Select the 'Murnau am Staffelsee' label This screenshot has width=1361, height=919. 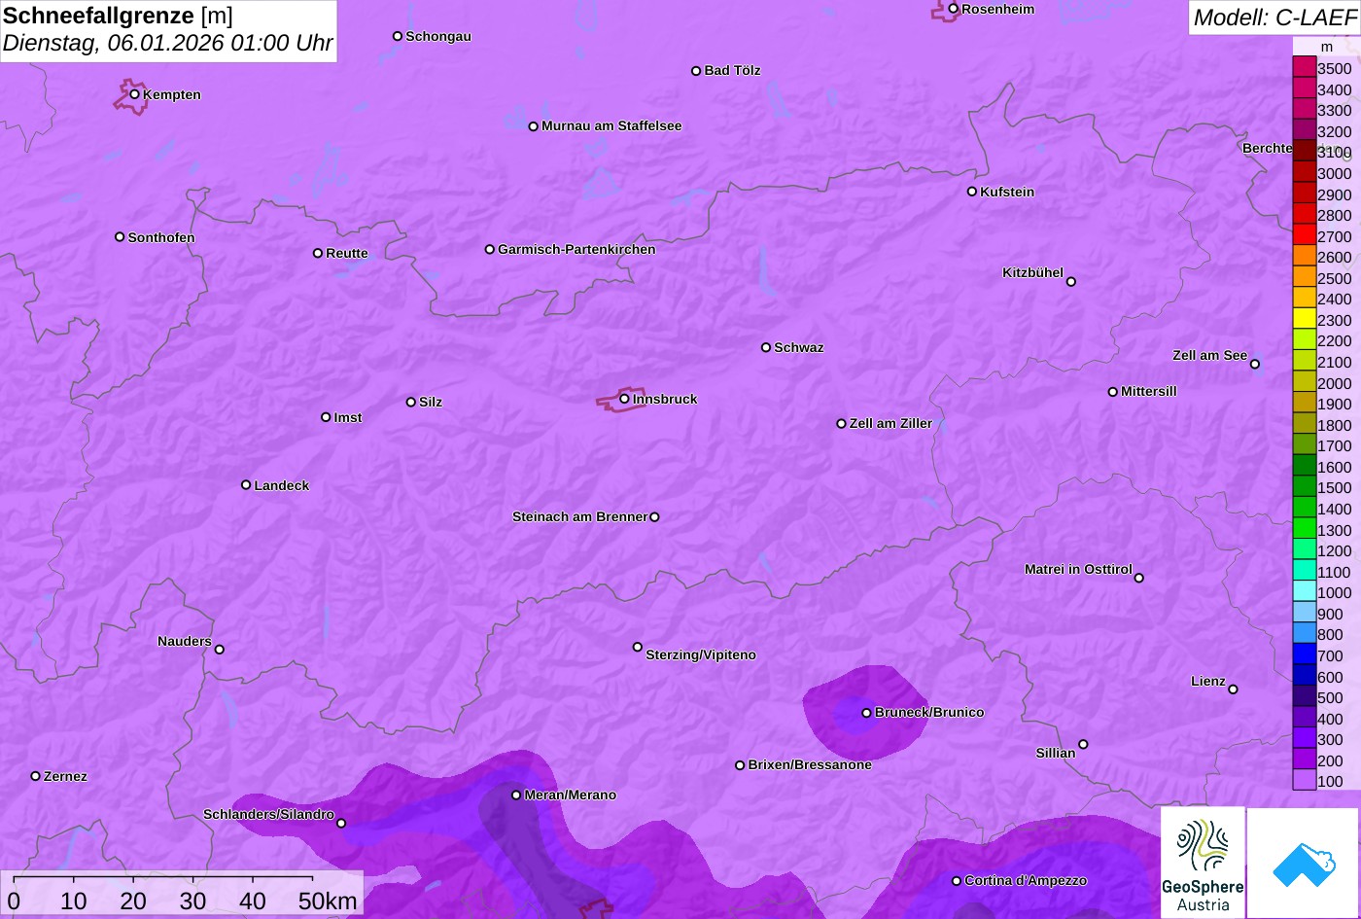(611, 125)
